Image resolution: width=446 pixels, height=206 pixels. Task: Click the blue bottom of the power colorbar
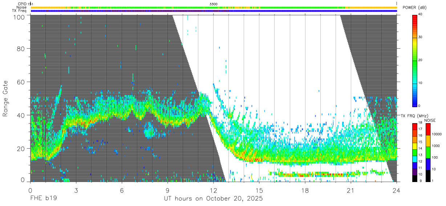[x=415, y=102]
